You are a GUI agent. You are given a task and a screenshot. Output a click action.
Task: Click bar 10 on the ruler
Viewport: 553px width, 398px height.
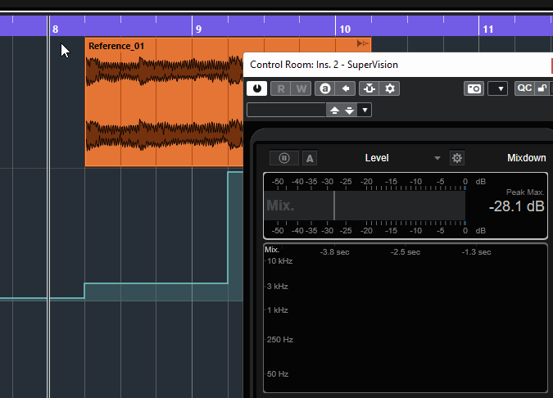coord(345,29)
